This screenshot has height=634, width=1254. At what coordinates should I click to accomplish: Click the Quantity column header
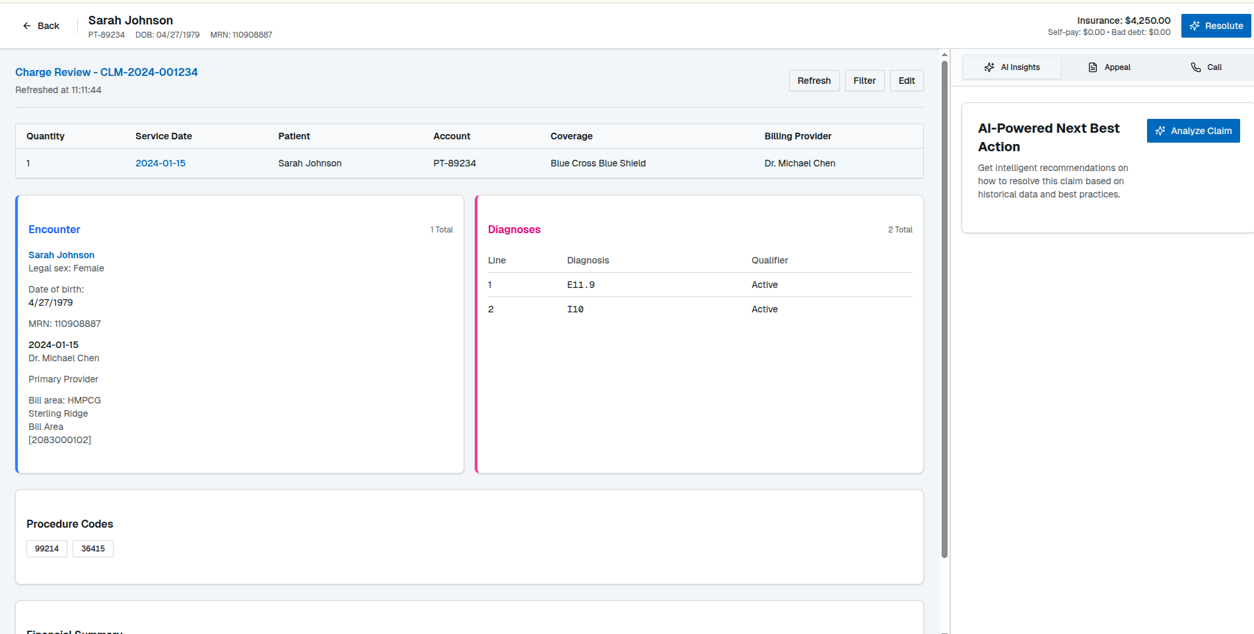point(46,136)
